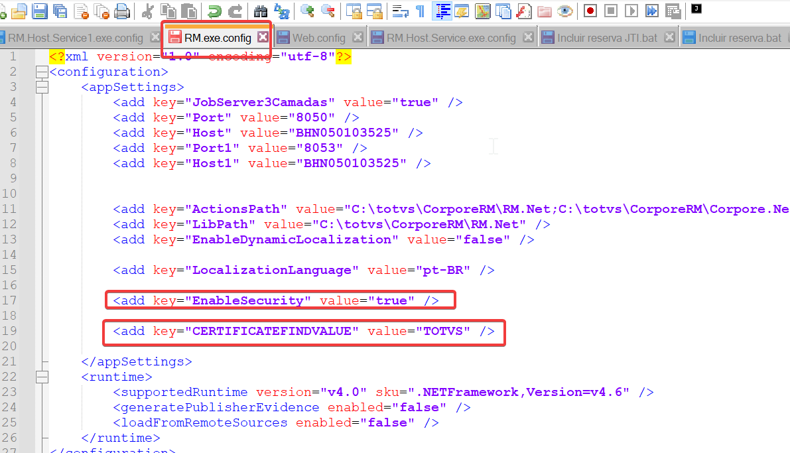790x453 pixels.
Task: Toggle synchronized vertical scrolling
Action: [x=354, y=11]
